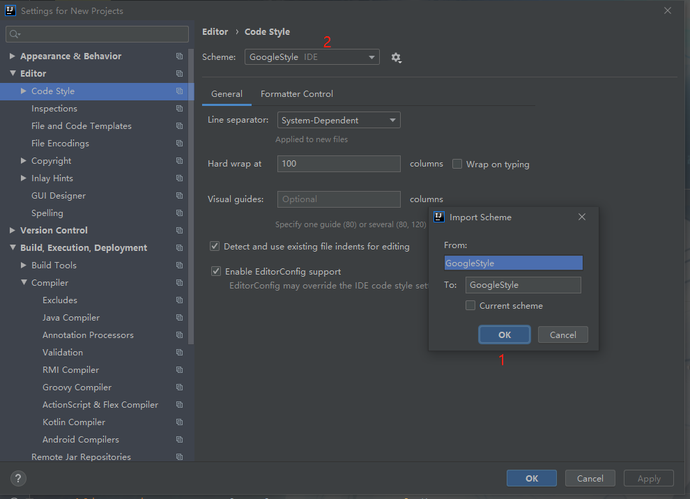Click the project-level icon beside Build, Execution, Deployment
Image resolution: width=690 pixels, height=499 pixels.
coord(180,247)
